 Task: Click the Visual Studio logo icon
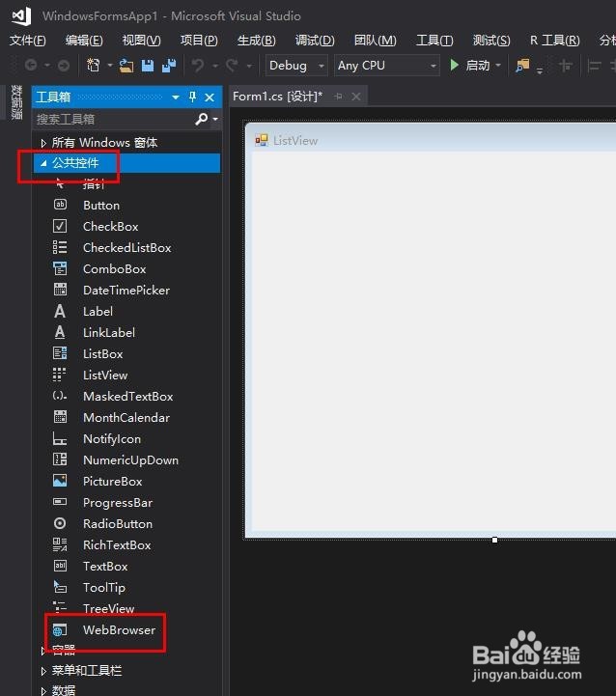click(21, 16)
